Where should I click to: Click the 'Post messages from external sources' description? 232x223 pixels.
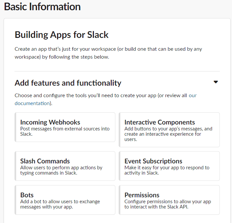point(65,131)
